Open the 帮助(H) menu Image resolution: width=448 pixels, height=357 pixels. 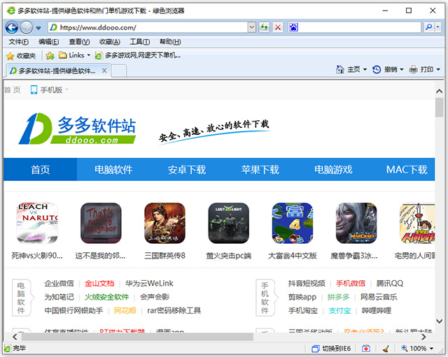click(170, 42)
